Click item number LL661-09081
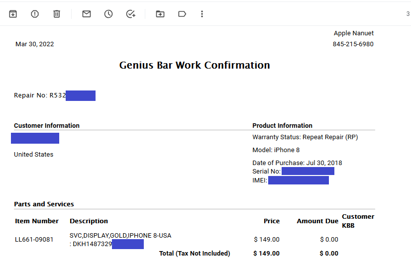 pos(34,239)
